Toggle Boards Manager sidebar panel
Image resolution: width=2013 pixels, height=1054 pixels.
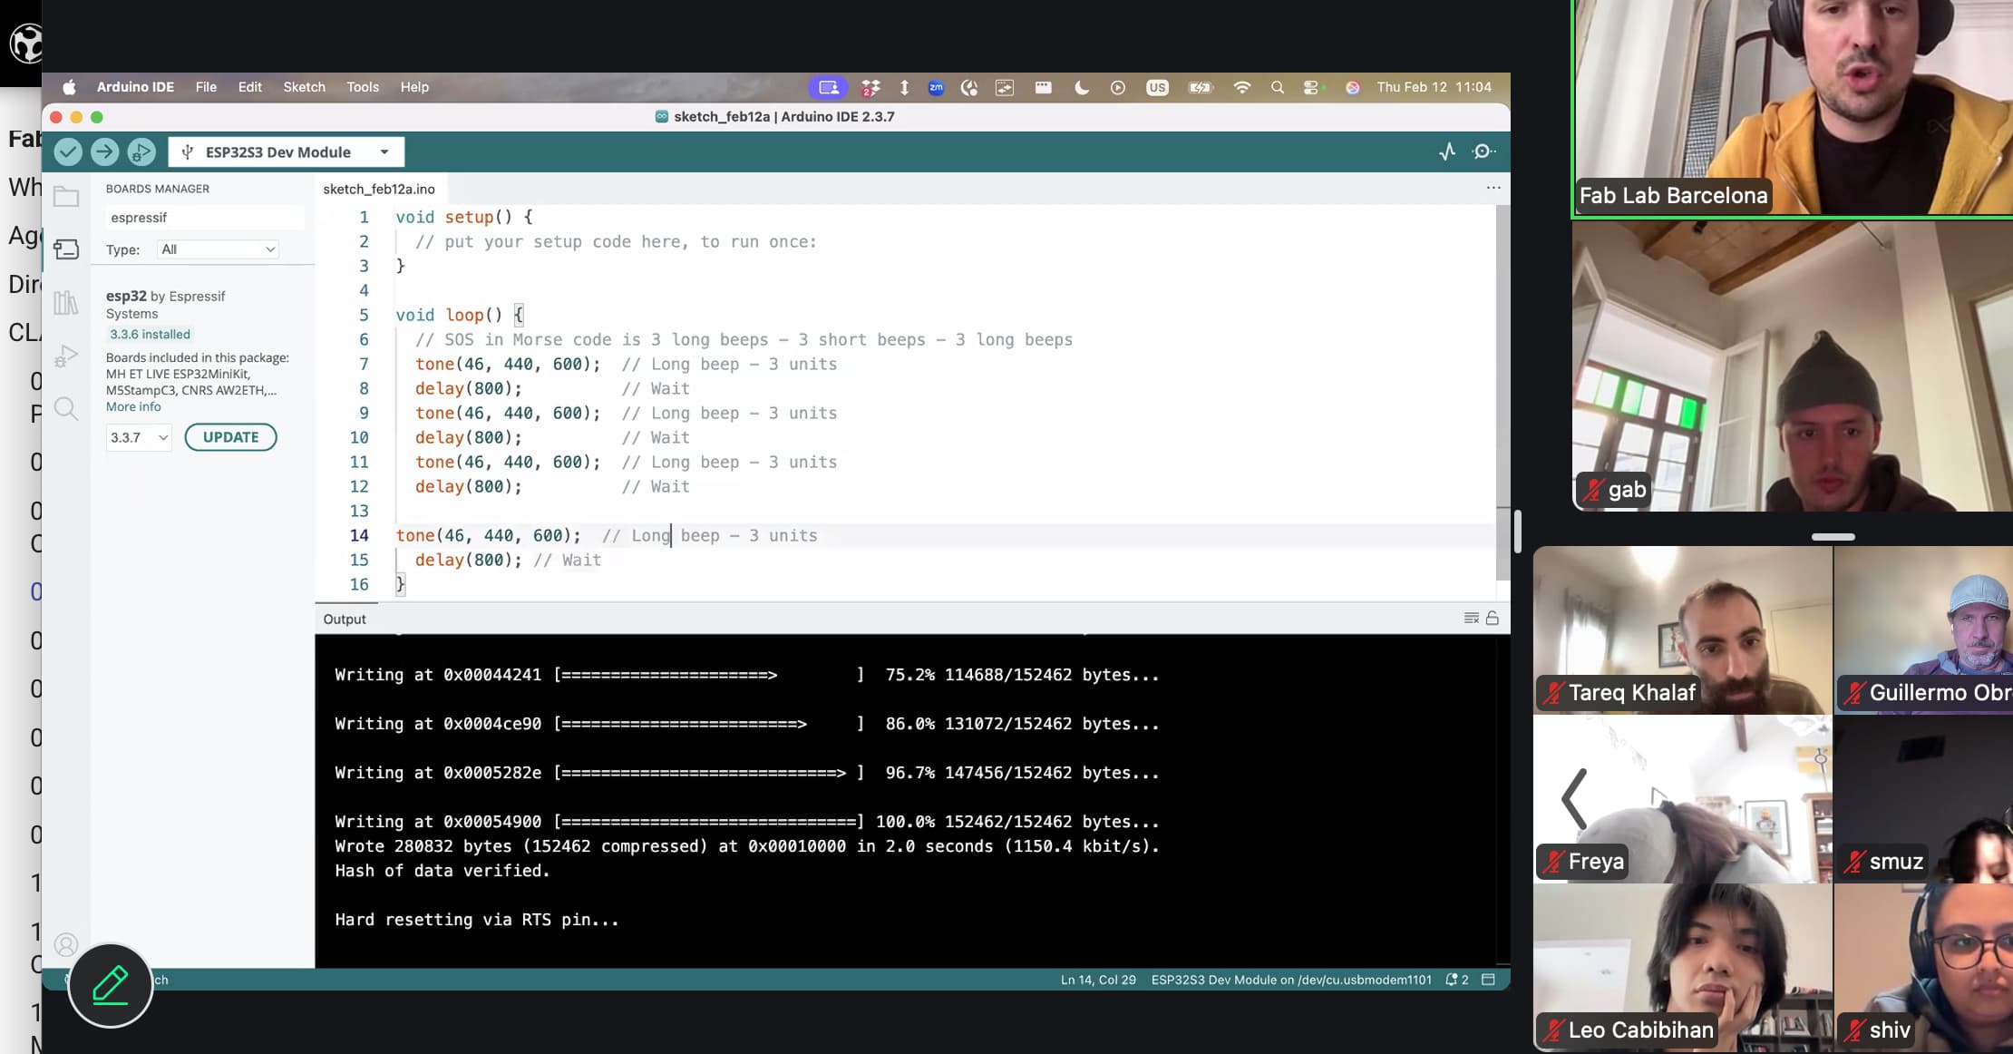click(x=66, y=249)
